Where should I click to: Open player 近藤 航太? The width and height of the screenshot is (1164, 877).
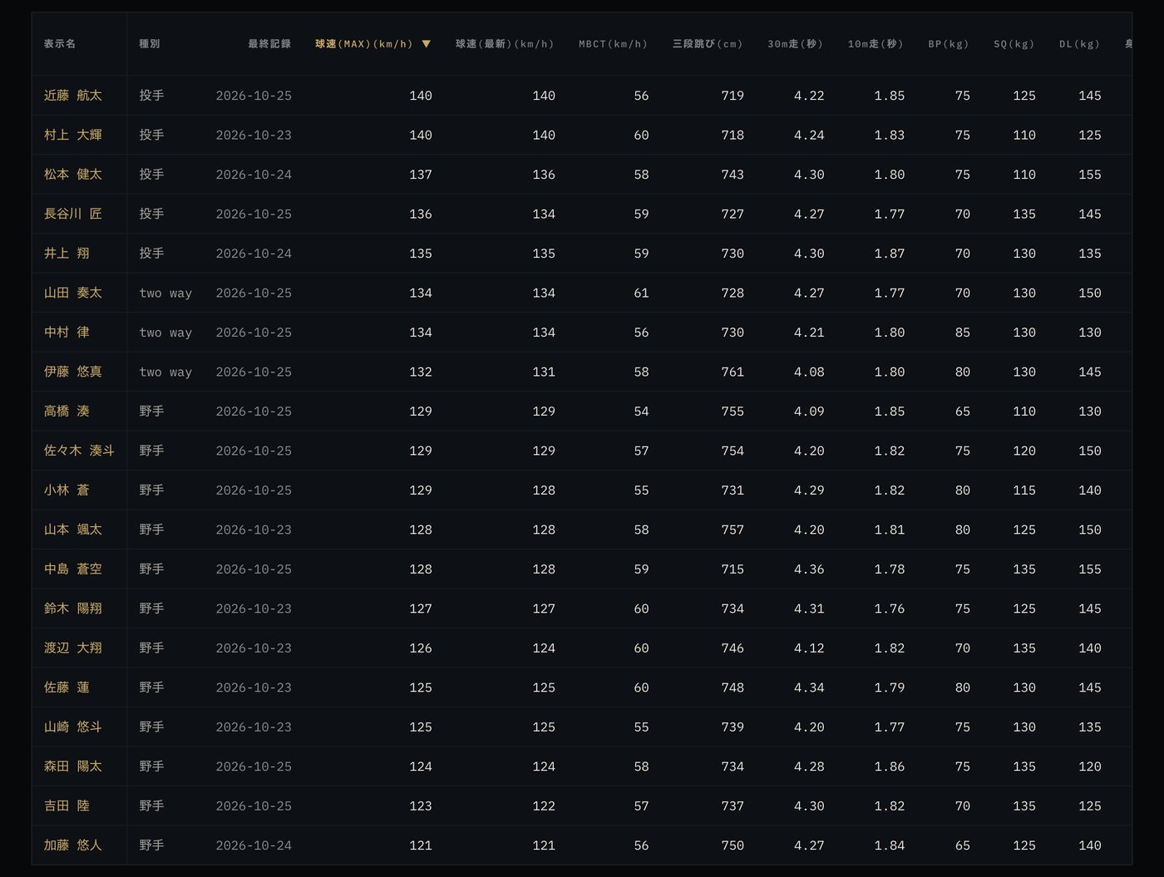[x=73, y=96]
